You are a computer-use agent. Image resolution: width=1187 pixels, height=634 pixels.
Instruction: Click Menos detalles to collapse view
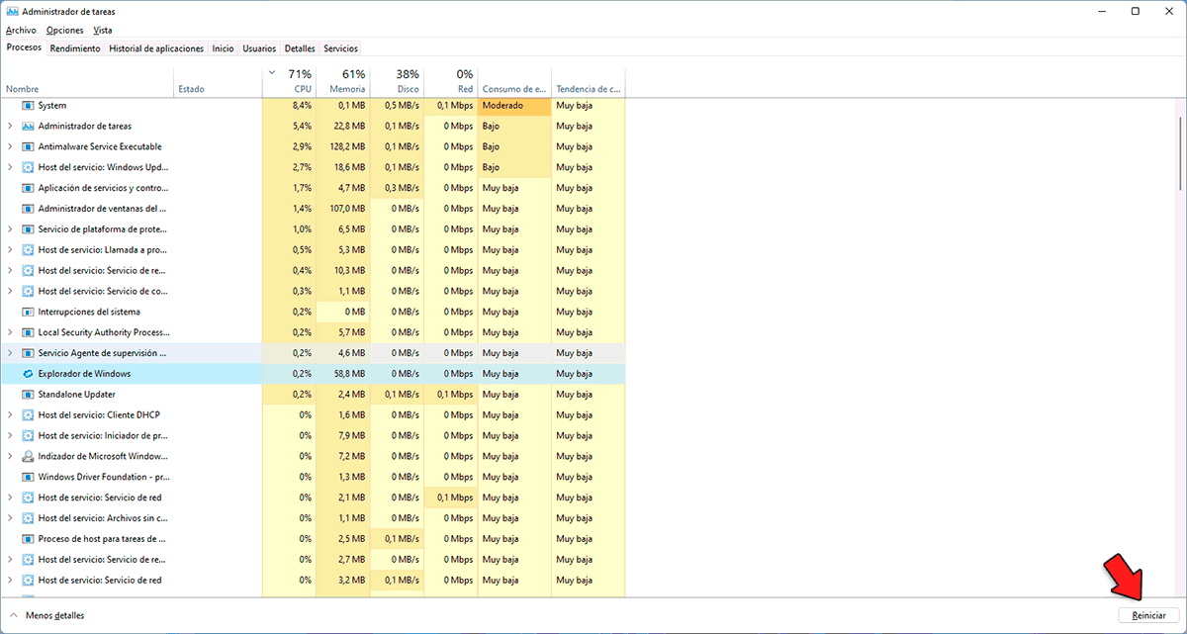coord(55,615)
